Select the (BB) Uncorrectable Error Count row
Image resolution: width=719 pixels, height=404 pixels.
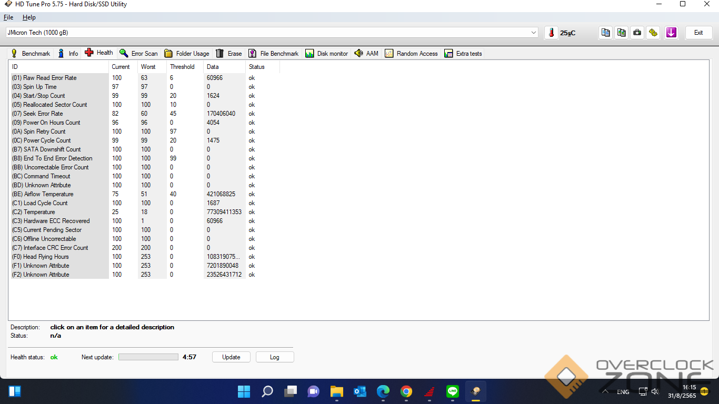tap(144, 167)
